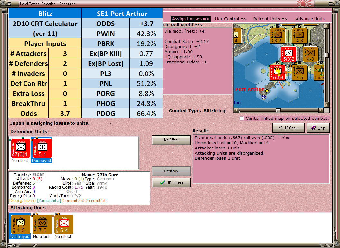Image resolution: width=340 pixels, height=248 pixels.
Task: Click the Destroy button
Action: pos(171,171)
